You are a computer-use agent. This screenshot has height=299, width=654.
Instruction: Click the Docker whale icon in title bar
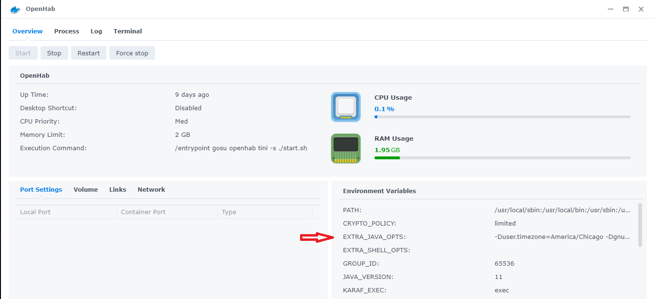pos(15,10)
